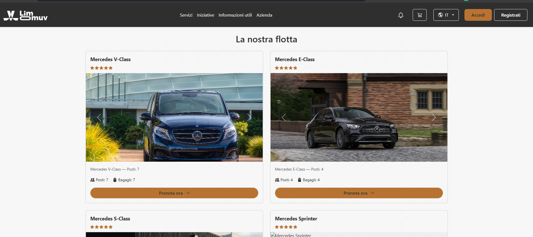Click the Mercedes V-Class photo
This screenshot has width=533, height=237.
[174, 117]
